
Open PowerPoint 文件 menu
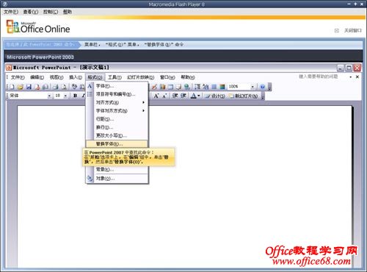(18, 77)
